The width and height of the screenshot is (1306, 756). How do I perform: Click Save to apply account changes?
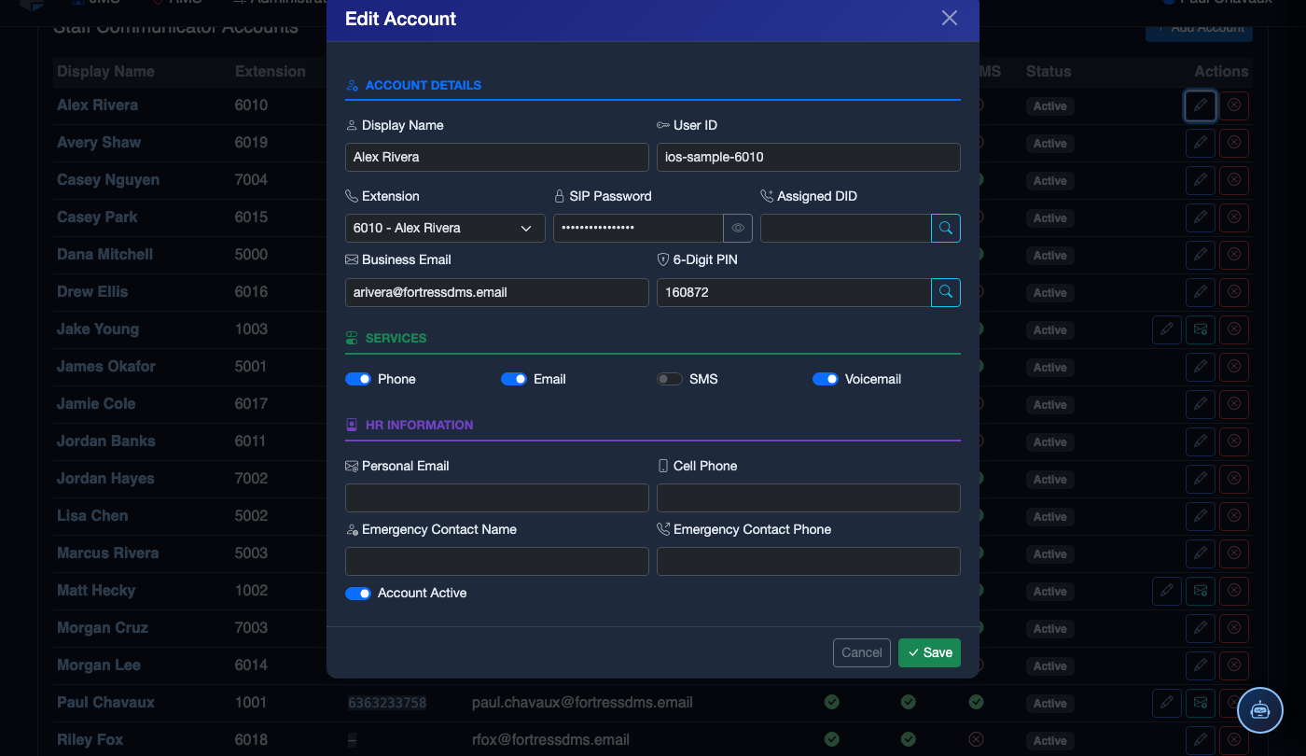point(929,652)
